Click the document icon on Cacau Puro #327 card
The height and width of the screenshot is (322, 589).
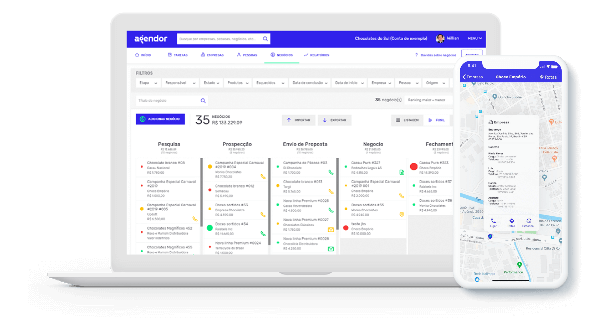402,172
